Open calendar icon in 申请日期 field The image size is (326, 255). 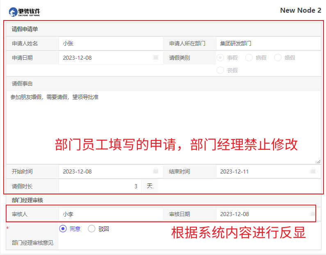tap(156, 58)
